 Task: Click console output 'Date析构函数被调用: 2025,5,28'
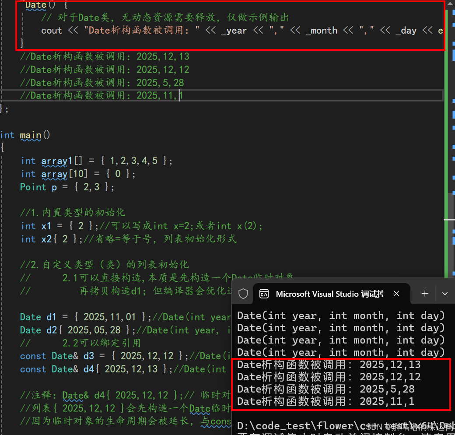point(326,389)
